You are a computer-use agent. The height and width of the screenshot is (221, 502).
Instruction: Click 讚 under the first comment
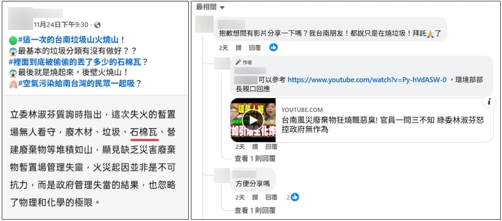239,48
